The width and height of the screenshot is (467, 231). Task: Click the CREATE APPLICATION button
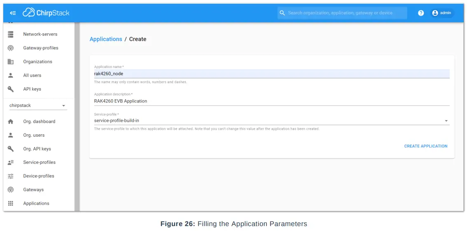coord(425,146)
